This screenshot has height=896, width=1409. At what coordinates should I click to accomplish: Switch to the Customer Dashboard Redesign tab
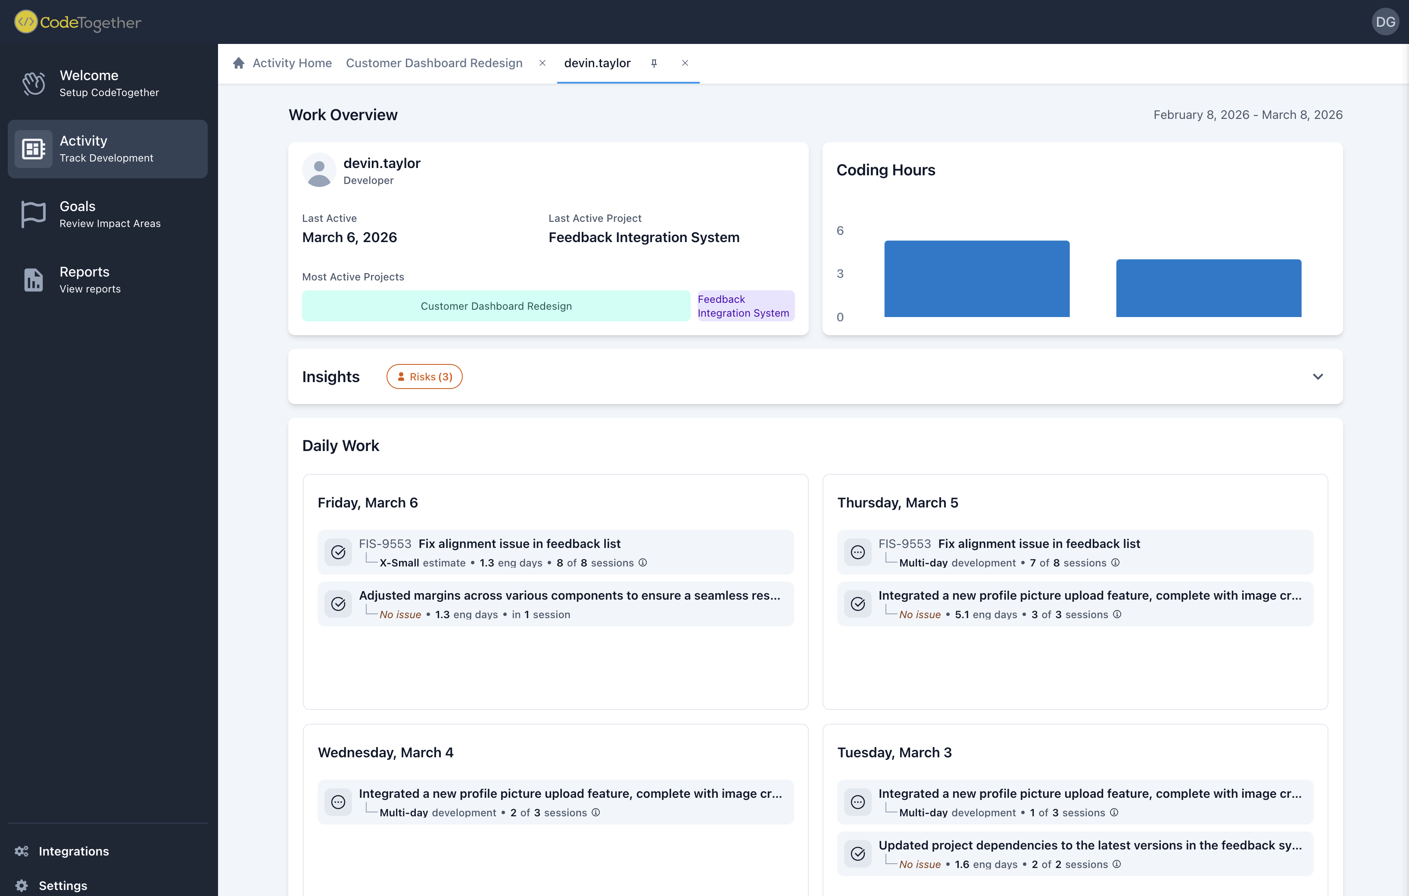(x=434, y=62)
